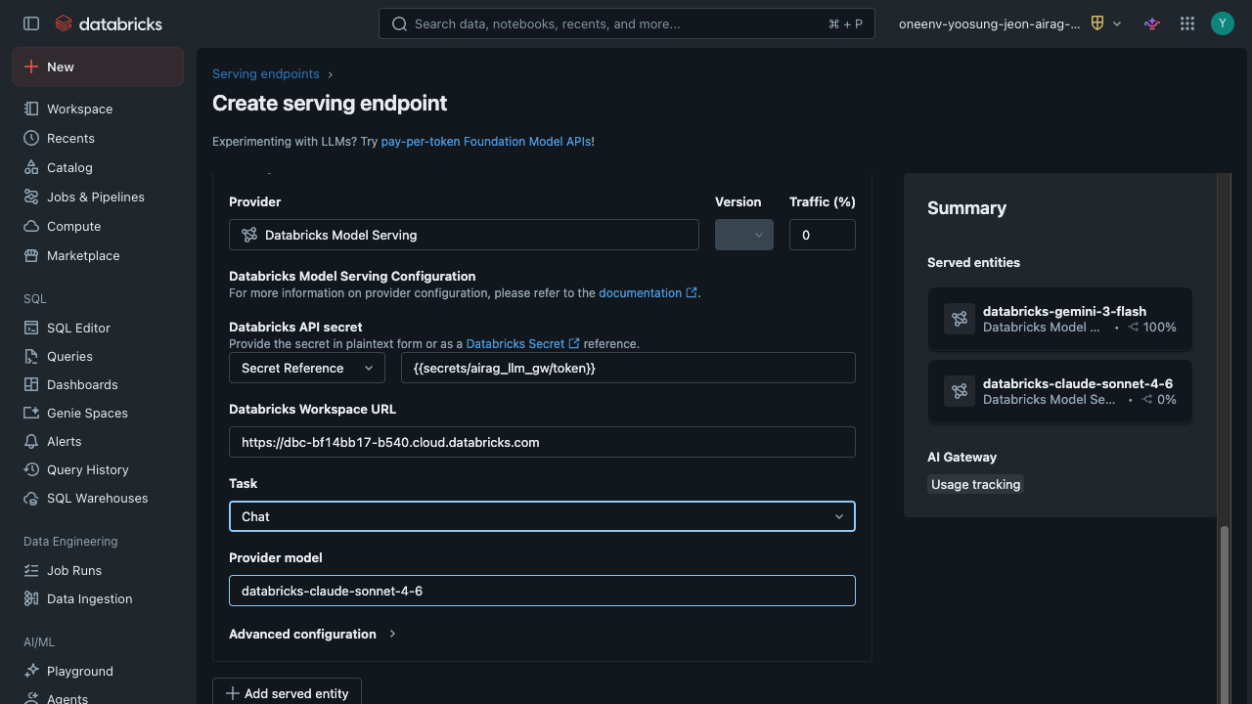Go to Catalog in the sidebar
The image size is (1252, 704).
[x=98, y=167]
